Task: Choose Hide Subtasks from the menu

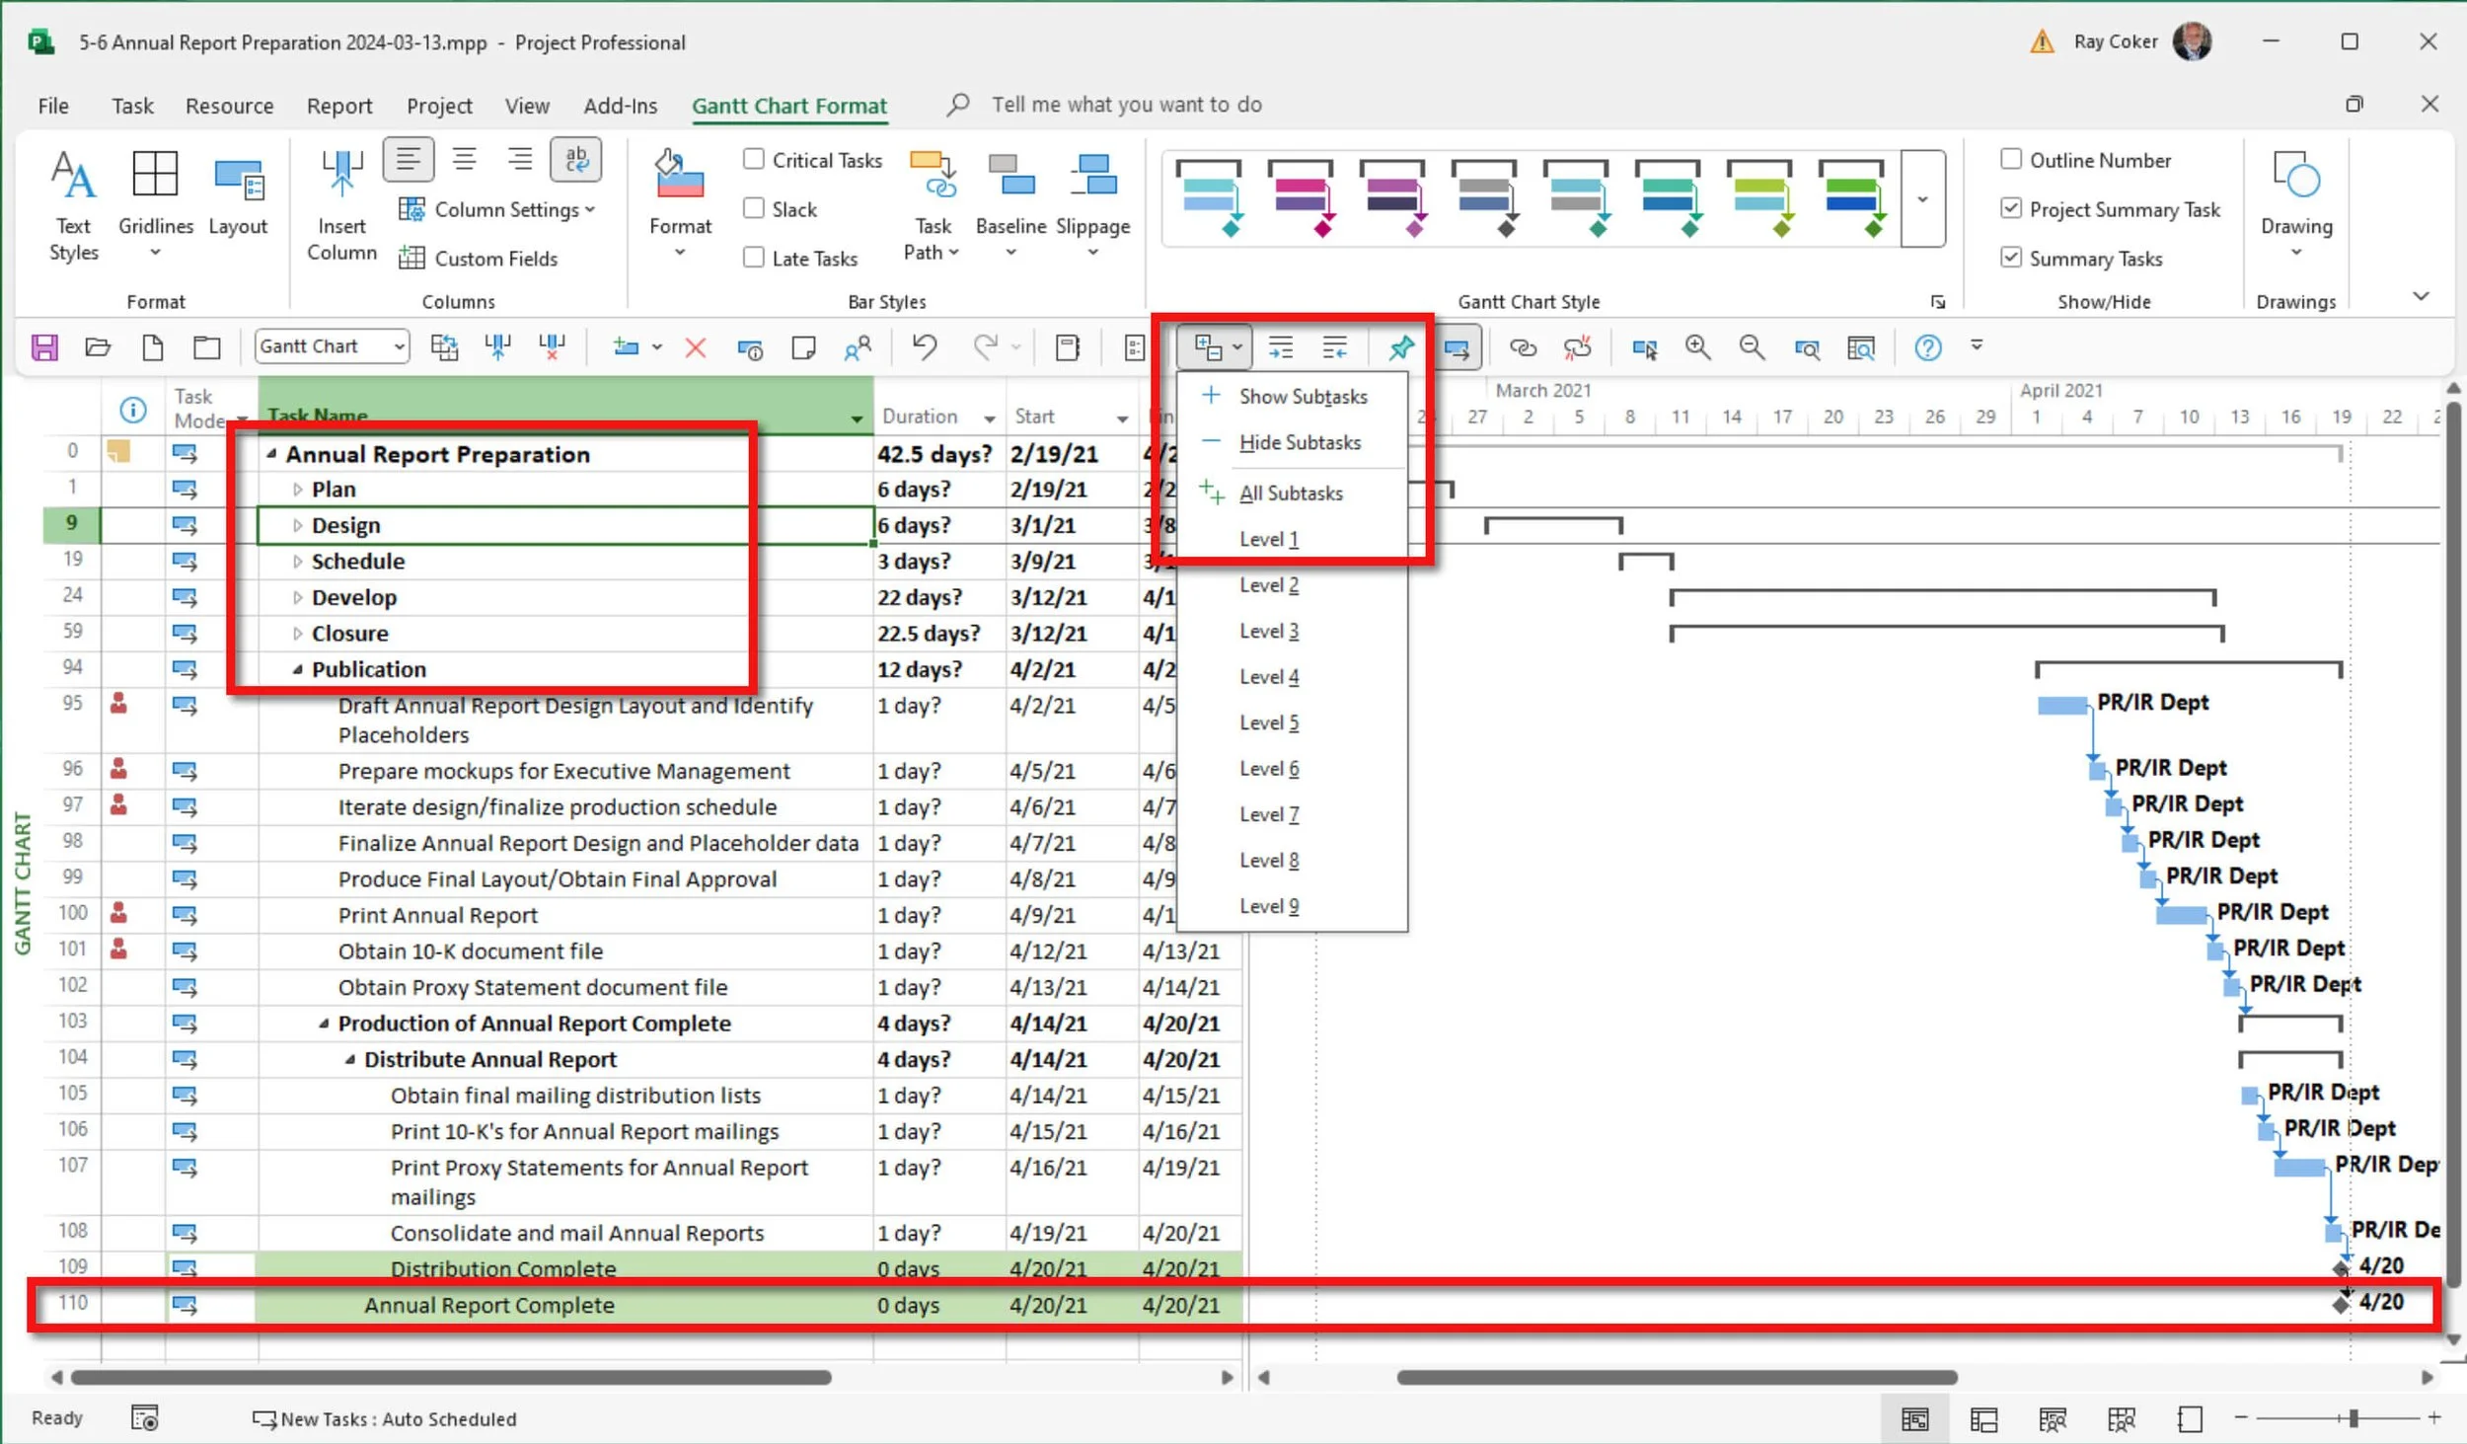Action: pos(1293,443)
